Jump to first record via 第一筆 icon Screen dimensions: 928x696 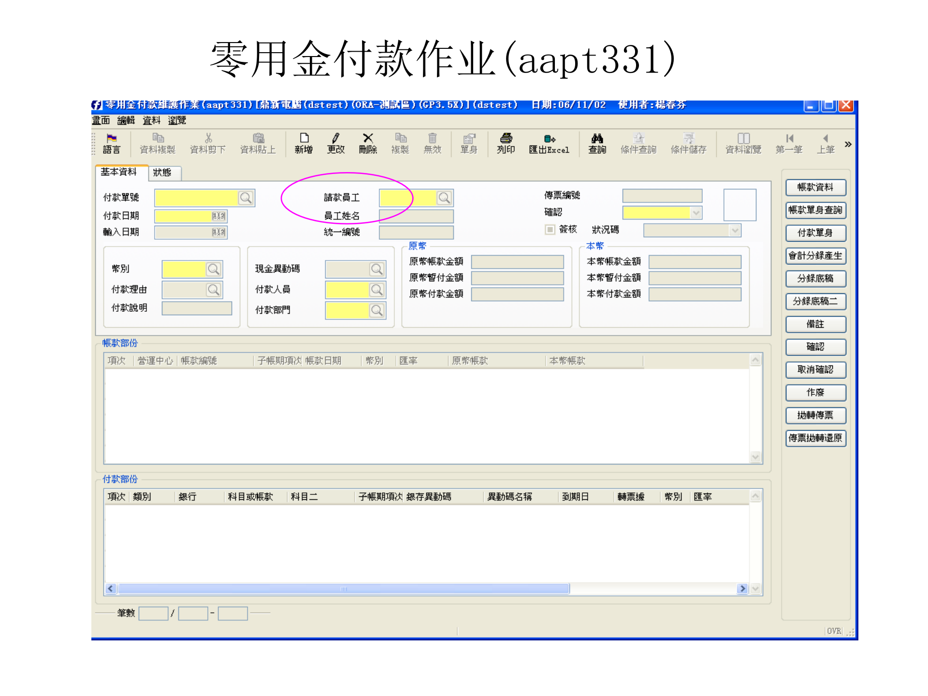(789, 144)
